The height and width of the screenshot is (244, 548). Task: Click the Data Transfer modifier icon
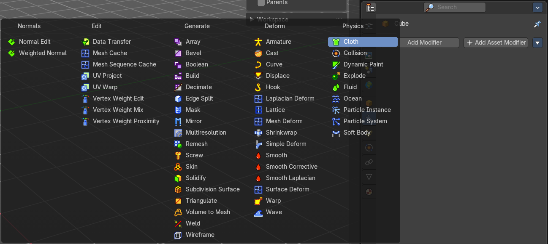pyautogui.click(x=85, y=42)
